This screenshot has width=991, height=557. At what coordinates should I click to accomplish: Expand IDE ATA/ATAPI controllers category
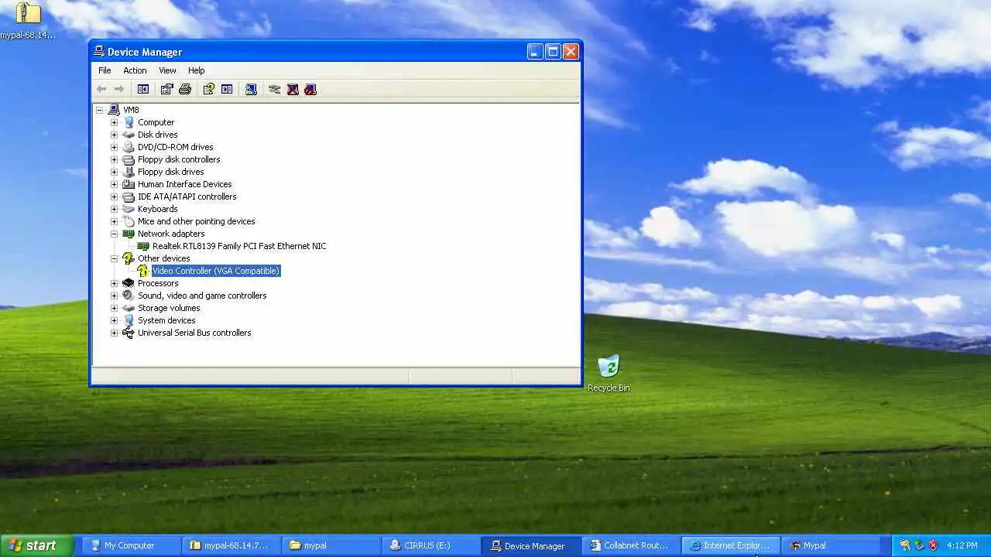point(114,196)
